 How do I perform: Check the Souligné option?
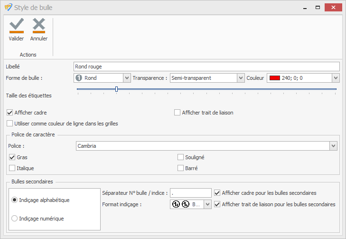[x=180, y=157]
